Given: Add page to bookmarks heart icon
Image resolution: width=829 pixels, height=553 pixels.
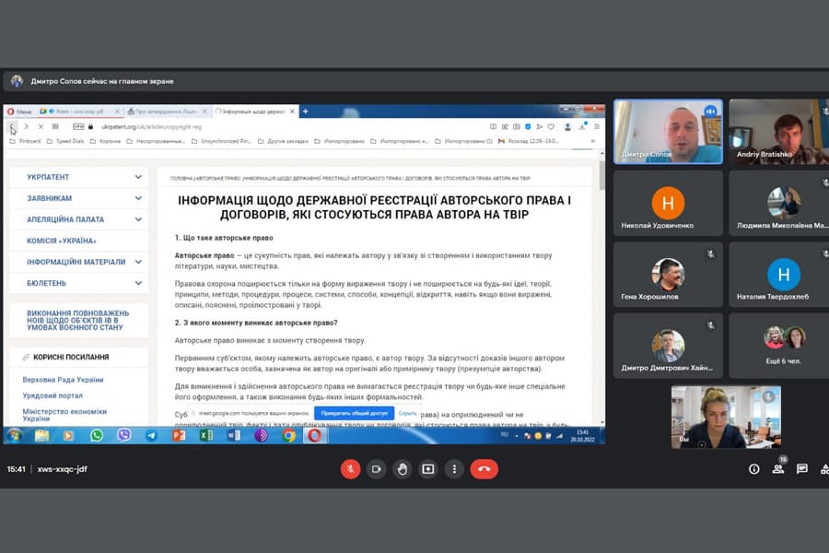Looking at the screenshot, I should point(551,126).
